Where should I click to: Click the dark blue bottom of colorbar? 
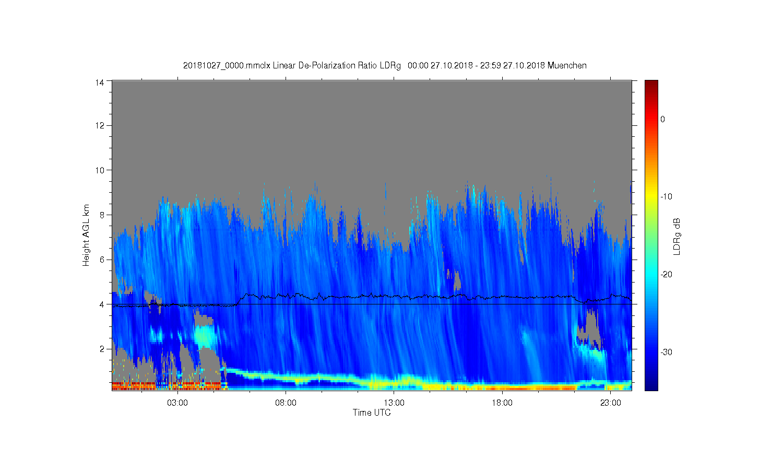tap(651, 385)
